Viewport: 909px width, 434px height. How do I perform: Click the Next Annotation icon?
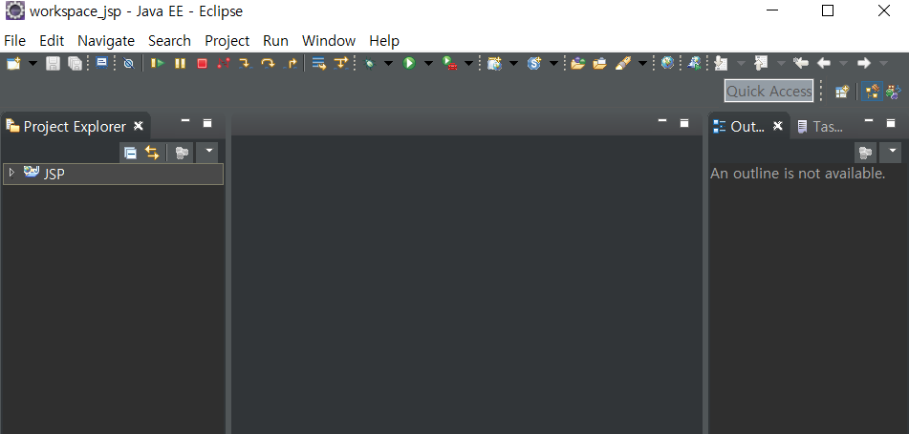721,63
